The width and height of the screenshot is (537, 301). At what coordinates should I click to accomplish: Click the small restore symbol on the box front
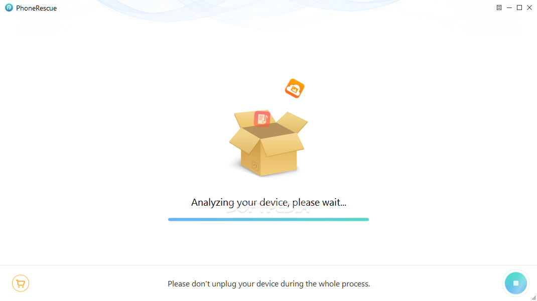click(x=255, y=166)
